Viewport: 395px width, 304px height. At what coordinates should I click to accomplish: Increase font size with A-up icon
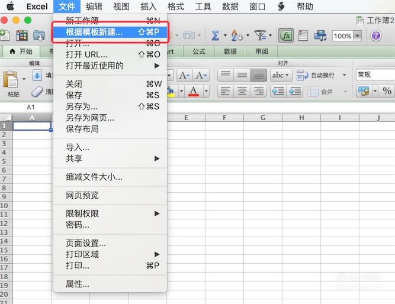(x=185, y=75)
